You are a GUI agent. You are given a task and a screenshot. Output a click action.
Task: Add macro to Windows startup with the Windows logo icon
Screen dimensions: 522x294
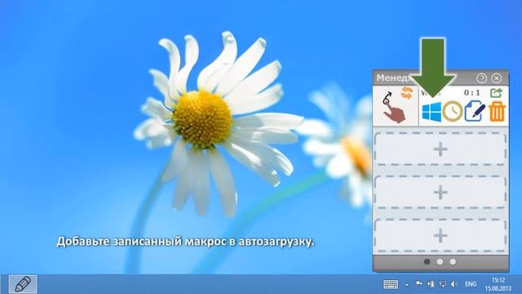(x=431, y=112)
